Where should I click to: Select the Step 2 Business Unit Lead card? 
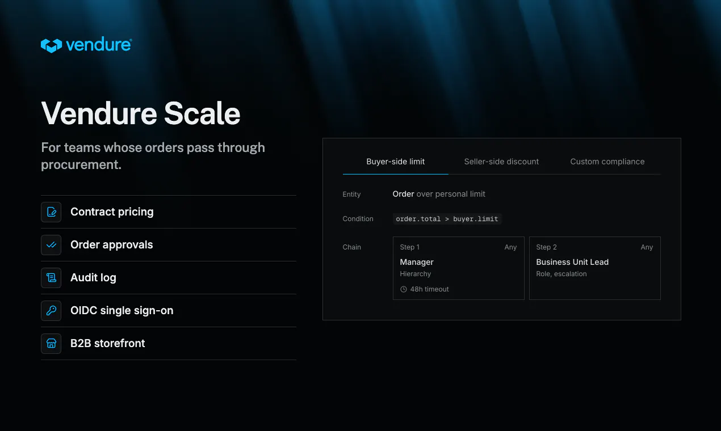click(x=595, y=268)
